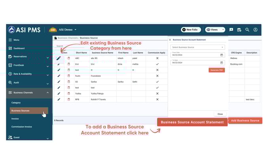Image resolution: width=272 pixels, height=153 pixels.
Task: Edit the RPB Rohith P Travels row
Action: (x=59, y=99)
